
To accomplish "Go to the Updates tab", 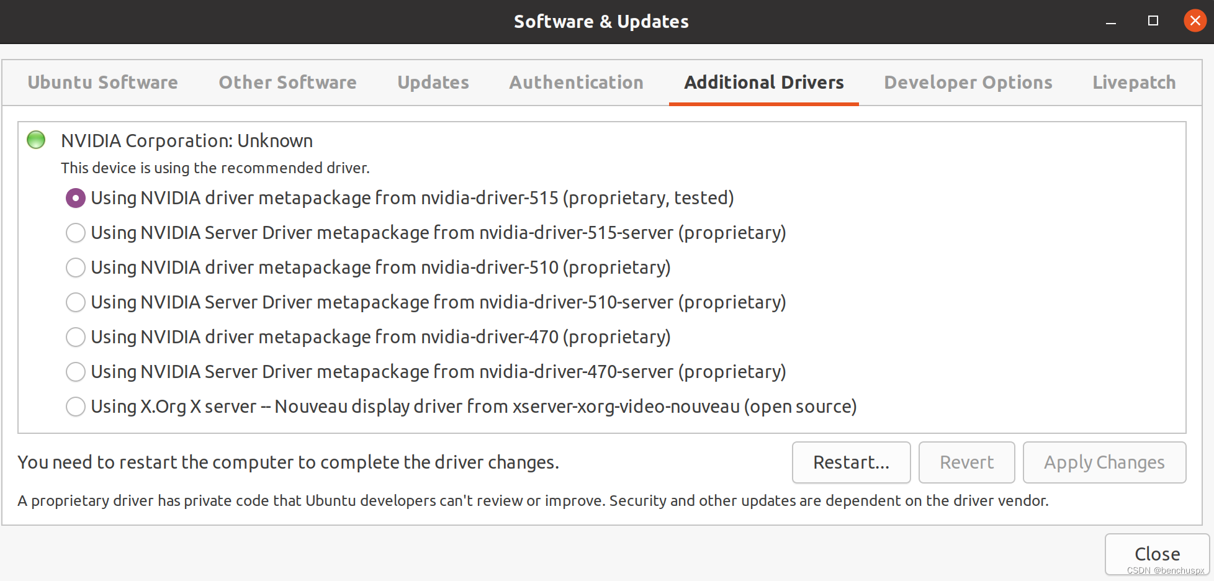I will [x=433, y=83].
